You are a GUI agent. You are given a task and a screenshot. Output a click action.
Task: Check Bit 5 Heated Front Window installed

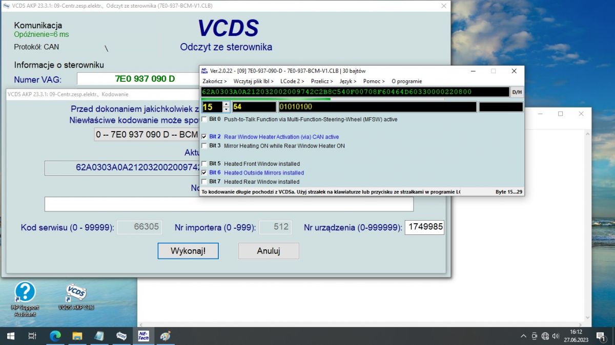[x=204, y=164]
